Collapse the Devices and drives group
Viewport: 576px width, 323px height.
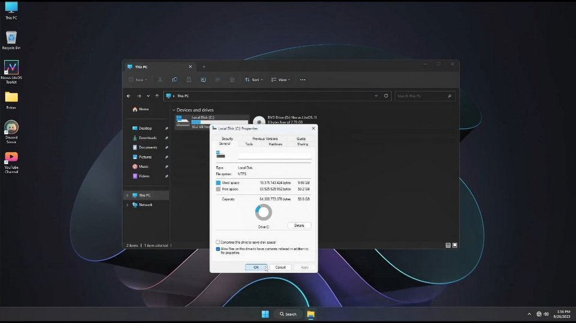[174, 110]
